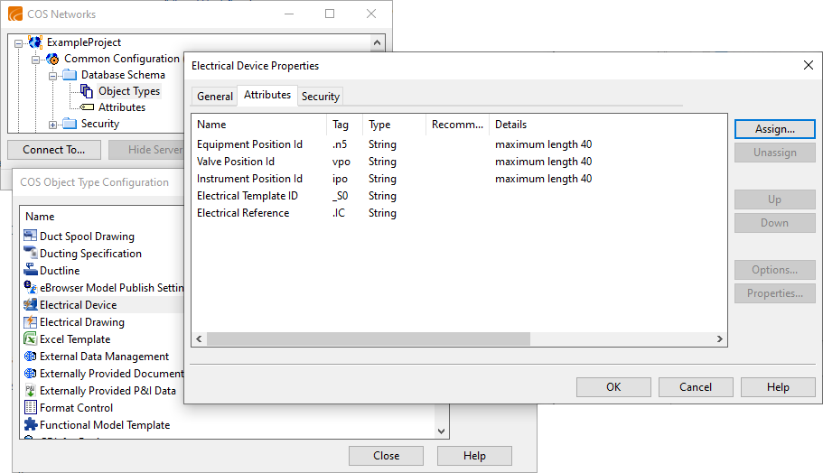This screenshot has width=823, height=473.
Task: Collapse the Database Schema folder
Action: click(53, 75)
